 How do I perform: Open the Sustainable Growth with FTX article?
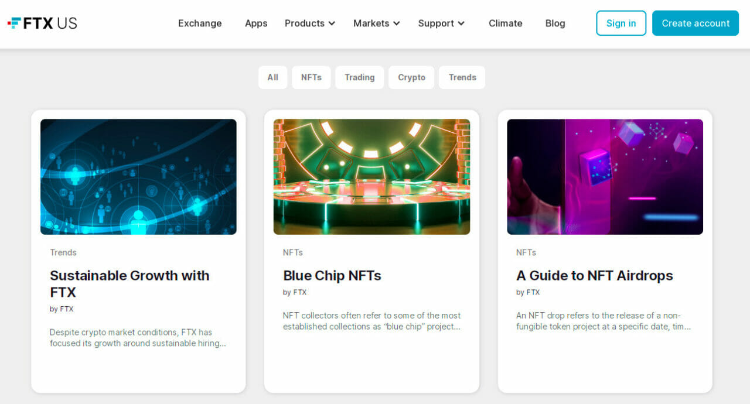point(129,284)
